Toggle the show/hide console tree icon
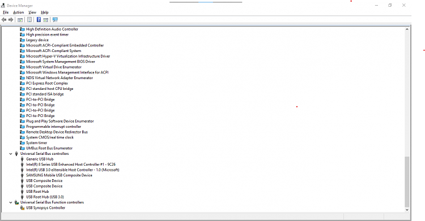 point(20,19)
